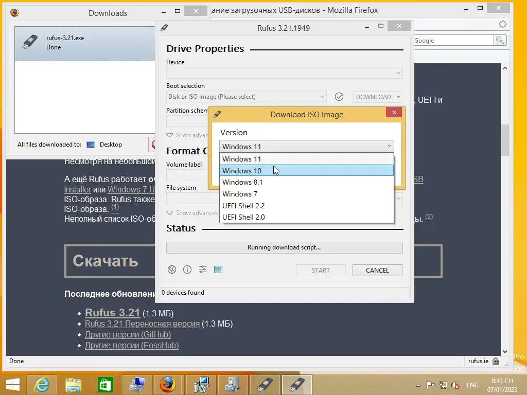
Task: Open the Windows Start button
Action: 13,385
